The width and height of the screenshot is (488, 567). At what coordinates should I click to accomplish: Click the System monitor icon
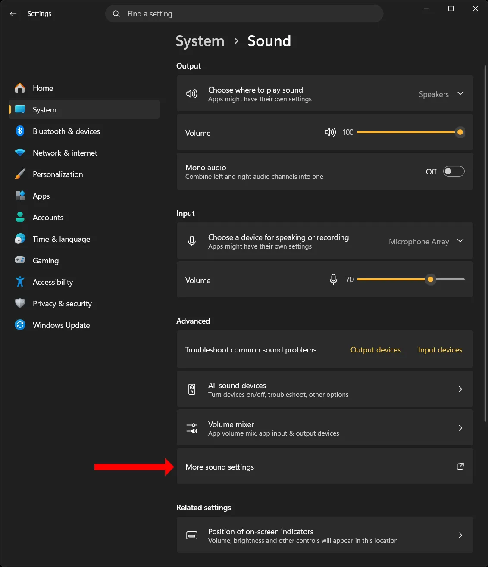[x=20, y=109]
